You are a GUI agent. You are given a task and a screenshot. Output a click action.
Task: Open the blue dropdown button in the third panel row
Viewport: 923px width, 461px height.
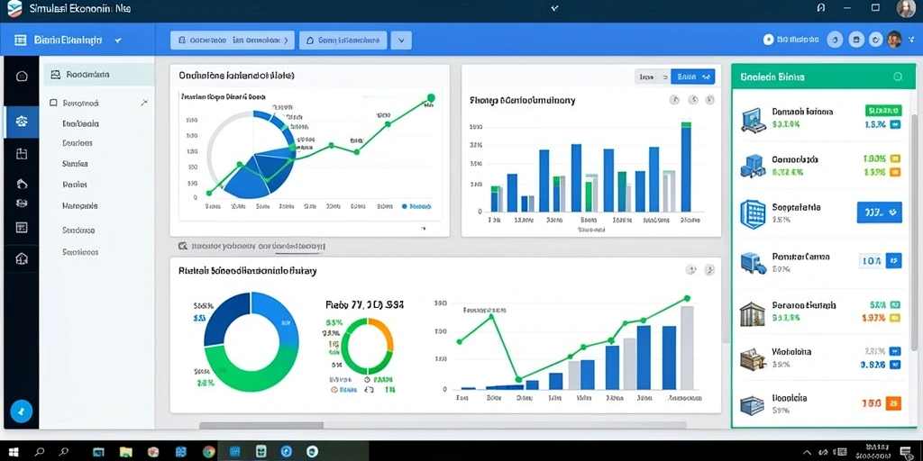(880, 212)
